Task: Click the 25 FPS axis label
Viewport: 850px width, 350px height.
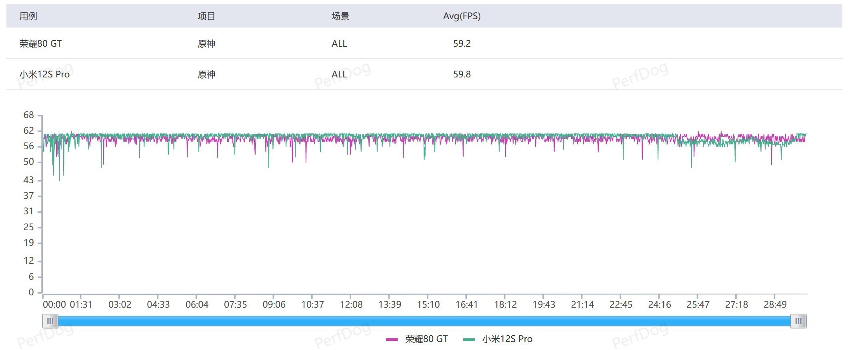Action: (x=29, y=227)
